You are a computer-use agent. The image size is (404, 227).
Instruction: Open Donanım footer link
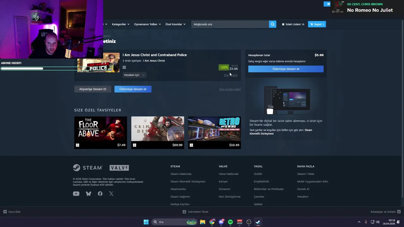point(224,189)
